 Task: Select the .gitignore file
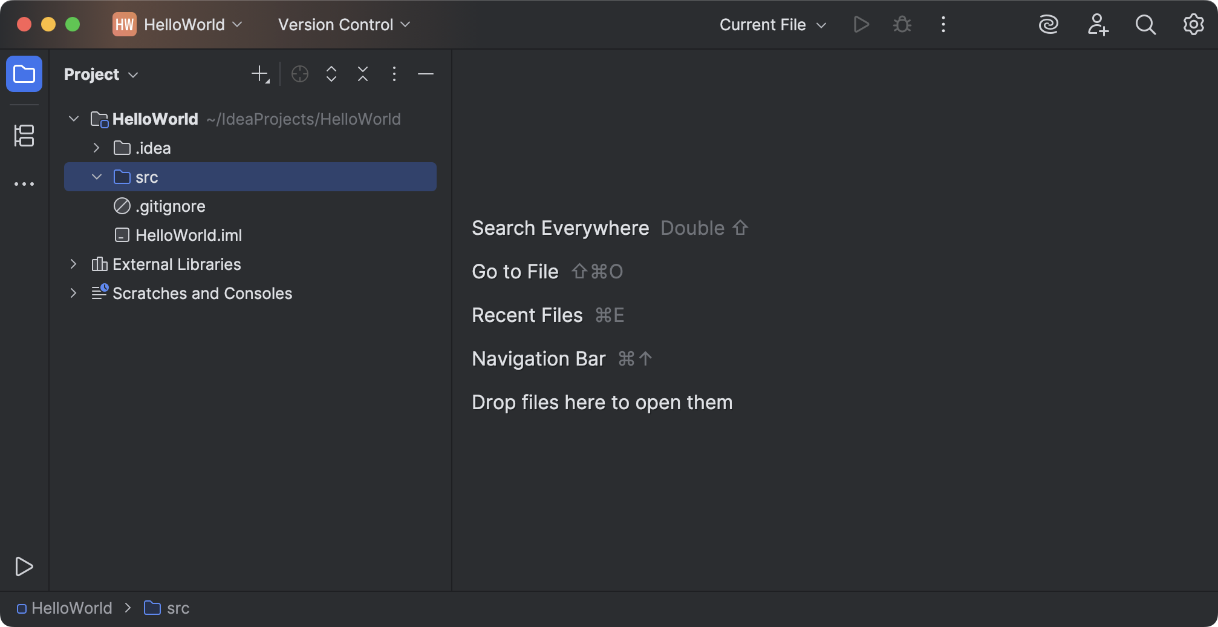coord(250,206)
